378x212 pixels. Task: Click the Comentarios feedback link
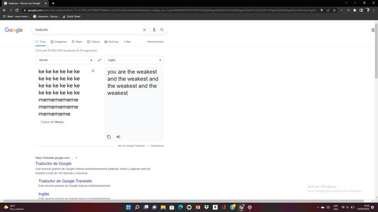click(157, 146)
